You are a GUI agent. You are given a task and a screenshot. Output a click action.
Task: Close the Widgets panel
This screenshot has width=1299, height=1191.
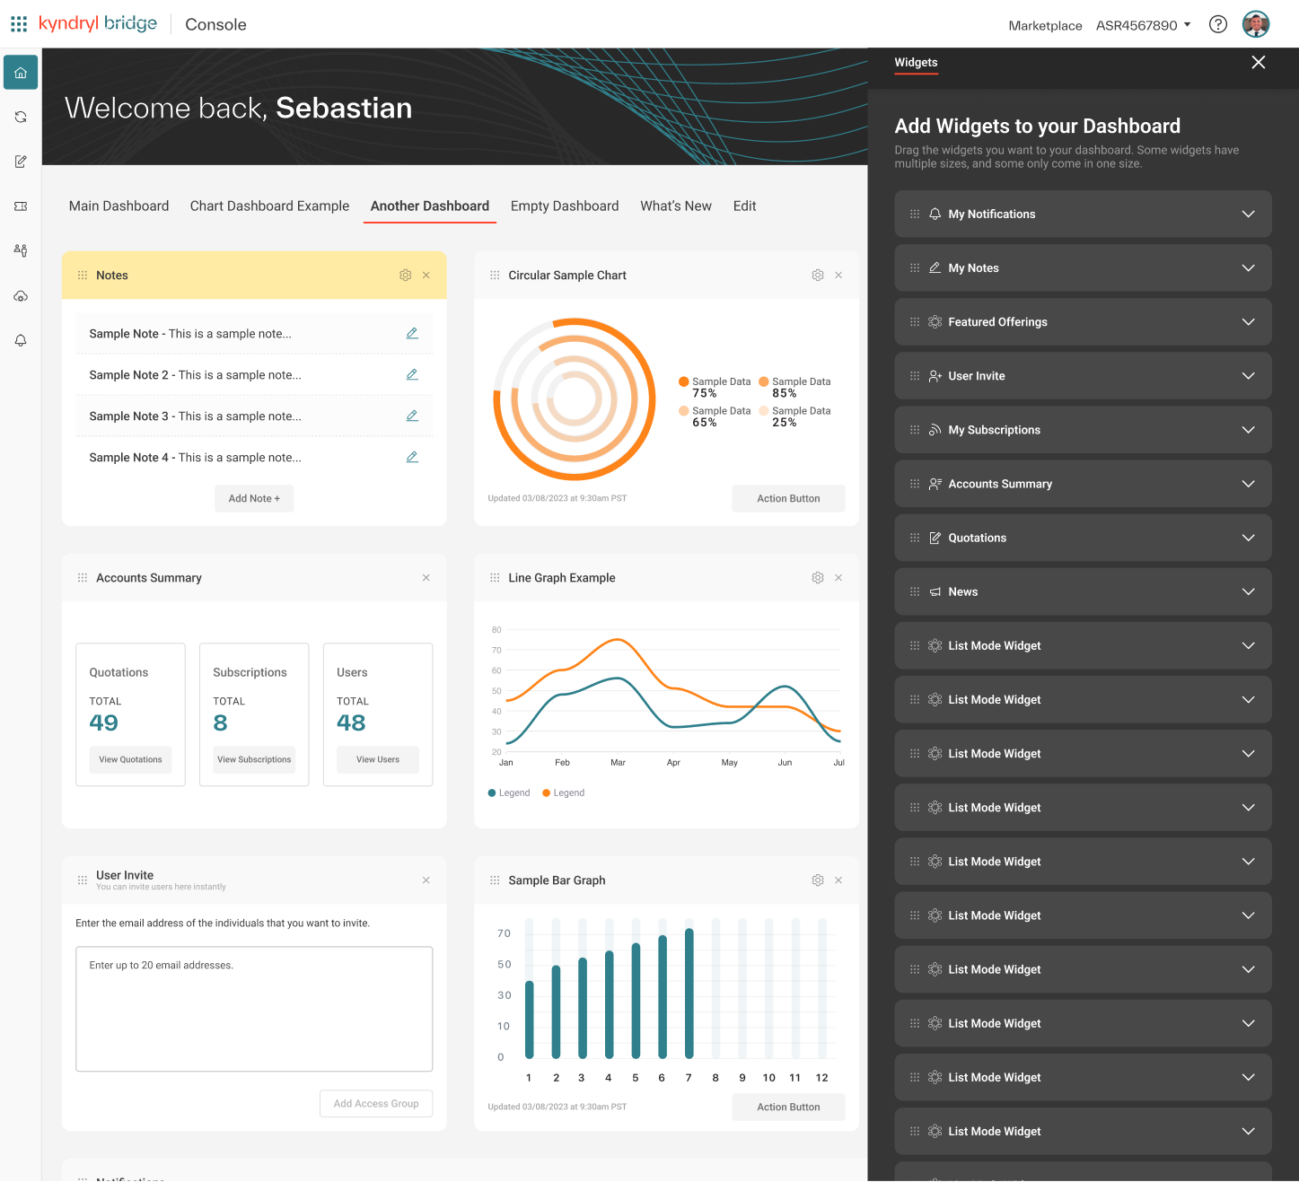(1259, 62)
